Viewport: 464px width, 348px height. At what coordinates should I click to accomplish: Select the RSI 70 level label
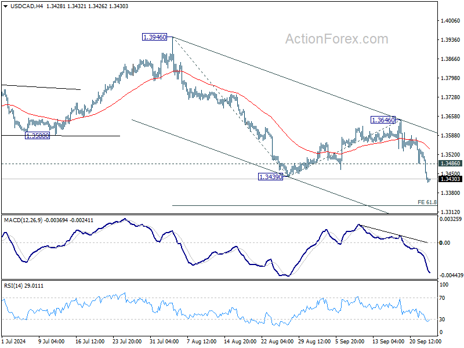pos(442,298)
